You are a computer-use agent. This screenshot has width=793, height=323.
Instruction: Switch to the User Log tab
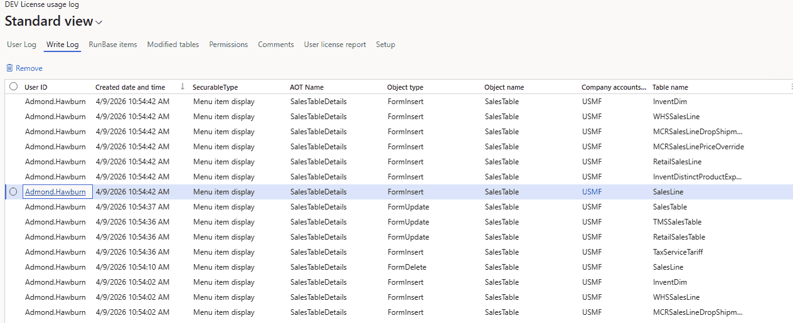[21, 45]
